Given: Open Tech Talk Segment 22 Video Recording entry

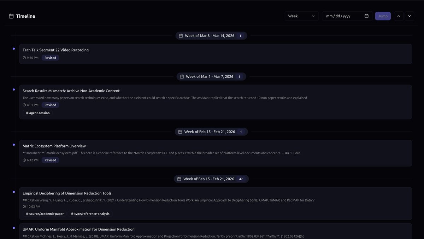Looking at the screenshot, I should click(216, 54).
